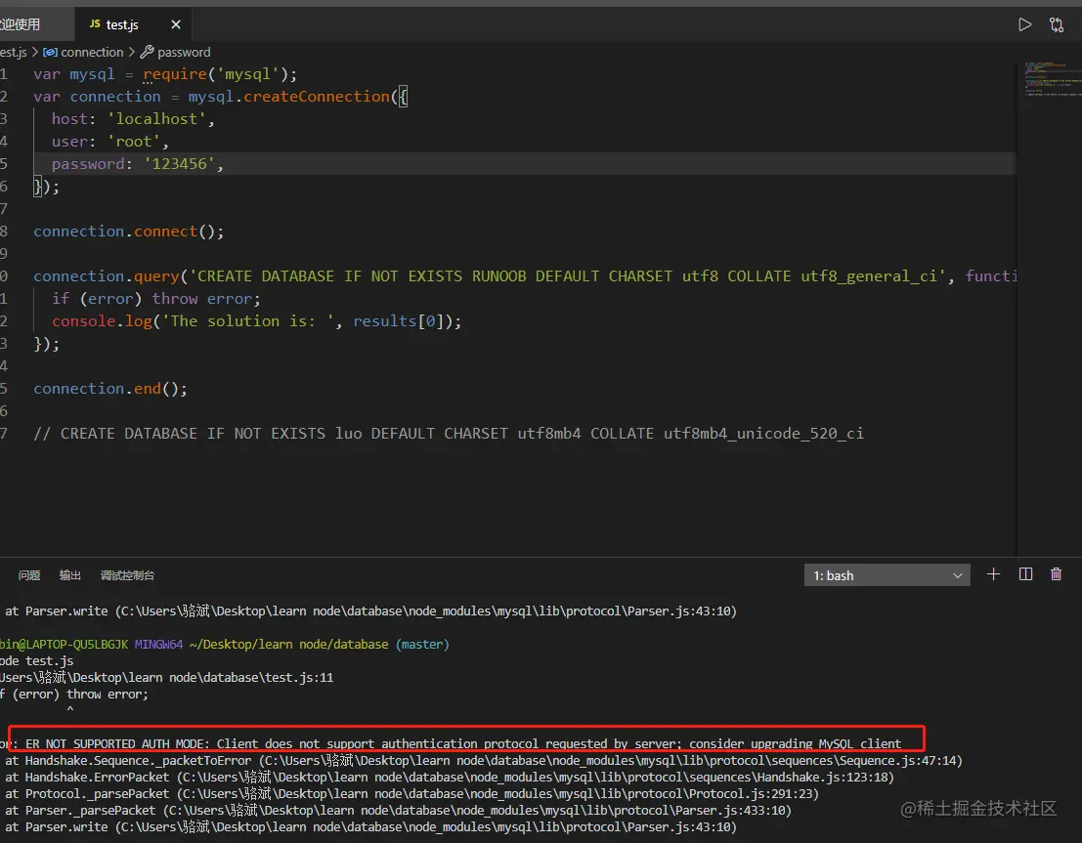Screen dimensions: 1082x843
Task: Click 'connection.connect();' line
Action: point(128,232)
